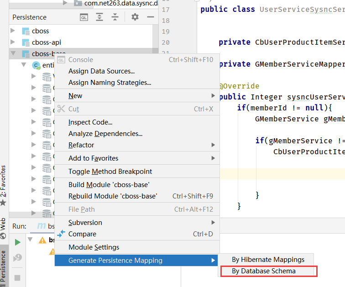Select Compare in context menu
Screen dimensions: 345x287
click(137, 234)
